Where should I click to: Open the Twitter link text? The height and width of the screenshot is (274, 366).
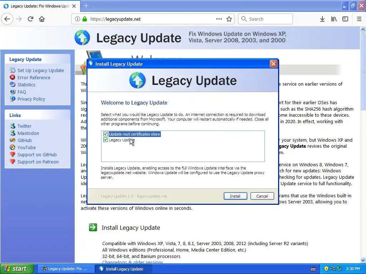coord(24,126)
